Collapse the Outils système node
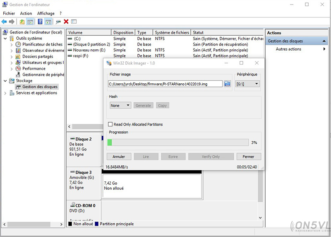The image size is (331, 237). pos(5,39)
